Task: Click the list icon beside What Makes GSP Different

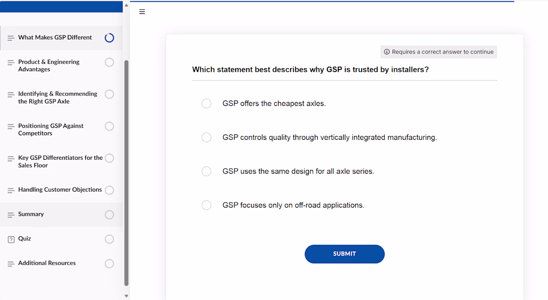Action: pyautogui.click(x=11, y=38)
